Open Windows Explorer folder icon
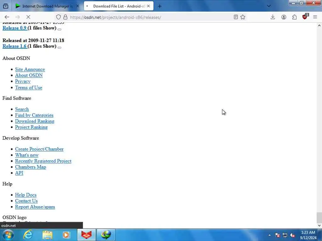This screenshot has height=241, width=322. point(47,235)
